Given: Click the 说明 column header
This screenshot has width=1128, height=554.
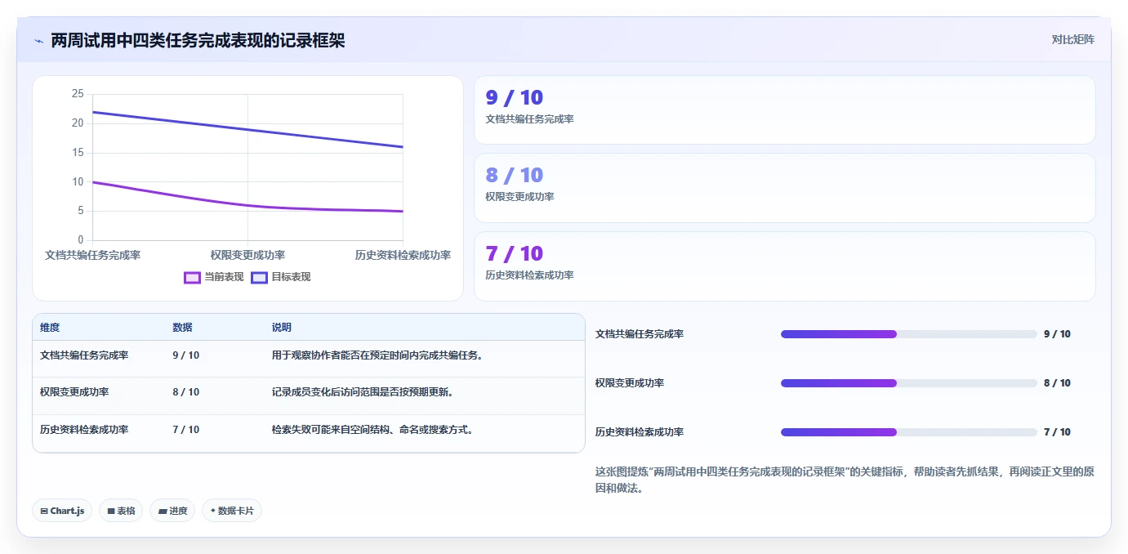Looking at the screenshot, I should click(x=282, y=328).
